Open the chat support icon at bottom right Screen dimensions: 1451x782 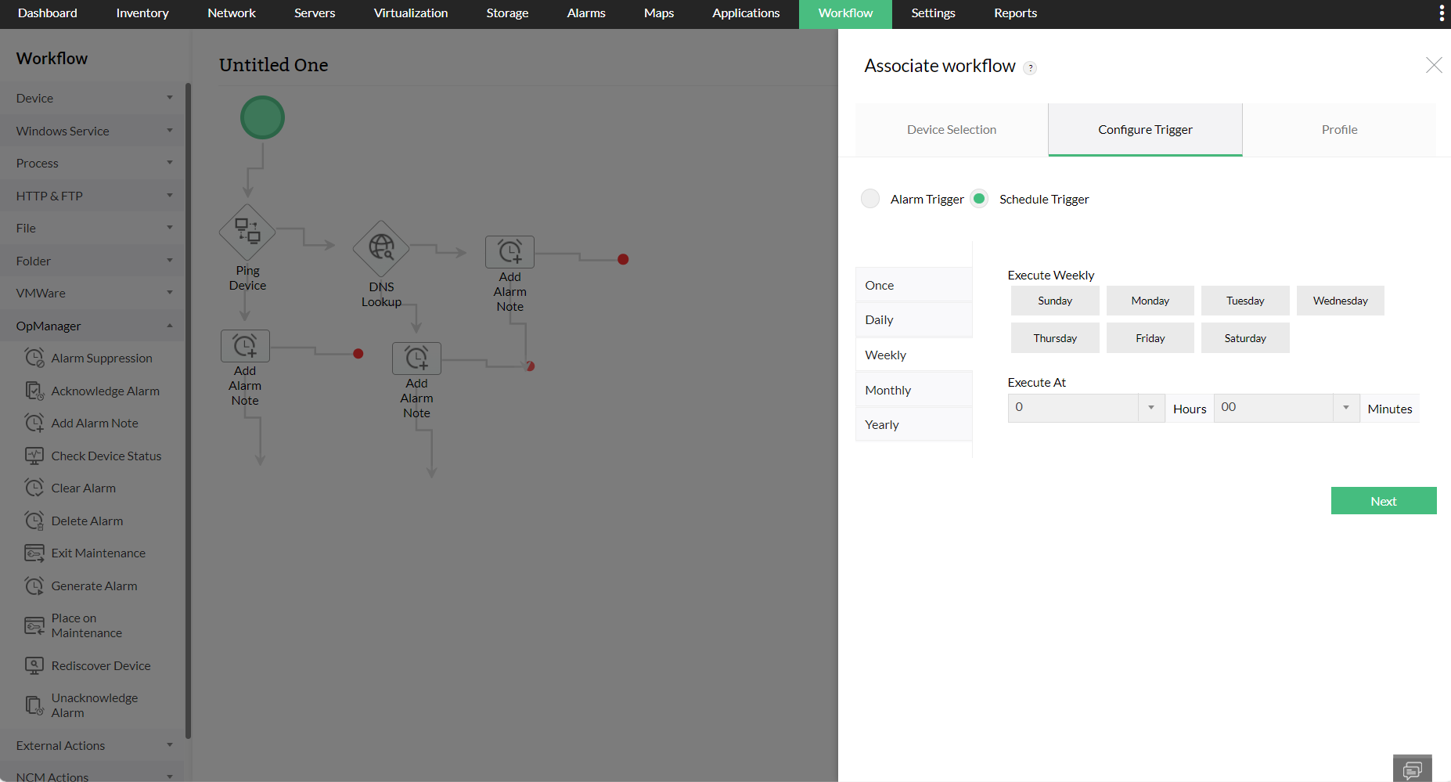[1413, 769]
